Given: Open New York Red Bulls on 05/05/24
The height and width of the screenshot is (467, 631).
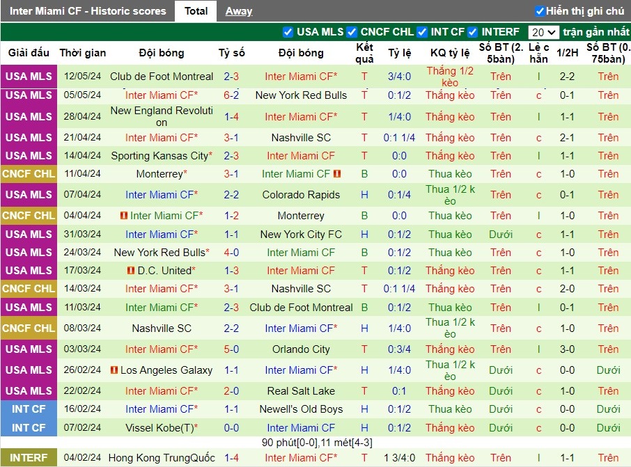Looking at the screenshot, I should pyautogui.click(x=301, y=95).
